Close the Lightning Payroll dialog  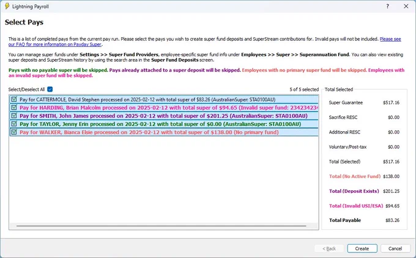pyautogui.click(x=406, y=6)
